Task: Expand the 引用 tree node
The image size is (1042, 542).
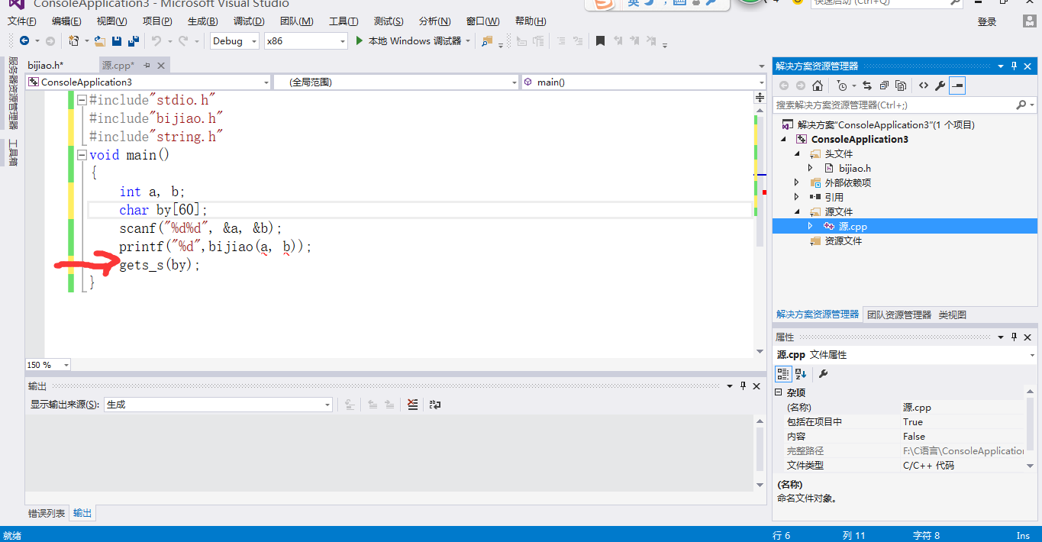Action: pyautogui.click(x=797, y=197)
